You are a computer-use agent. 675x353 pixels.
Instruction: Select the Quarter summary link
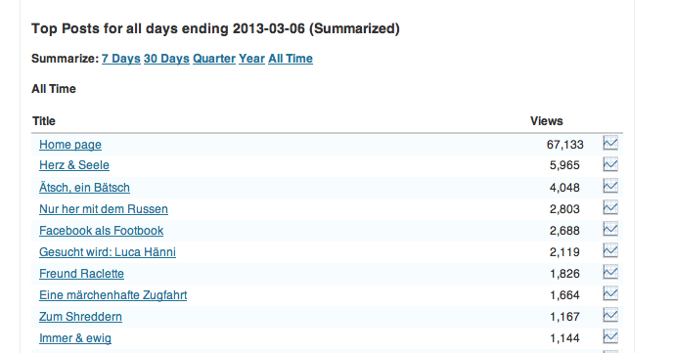[x=214, y=59]
